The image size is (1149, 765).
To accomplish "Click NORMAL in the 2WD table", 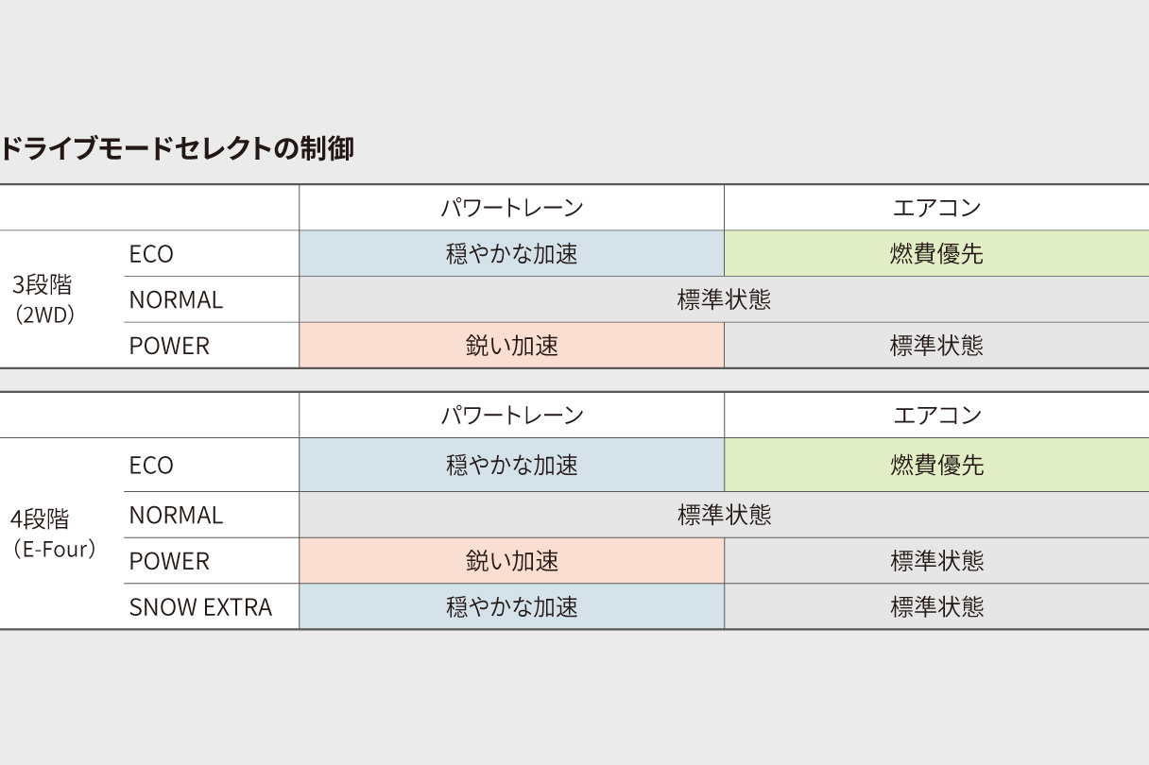I will click(x=176, y=300).
